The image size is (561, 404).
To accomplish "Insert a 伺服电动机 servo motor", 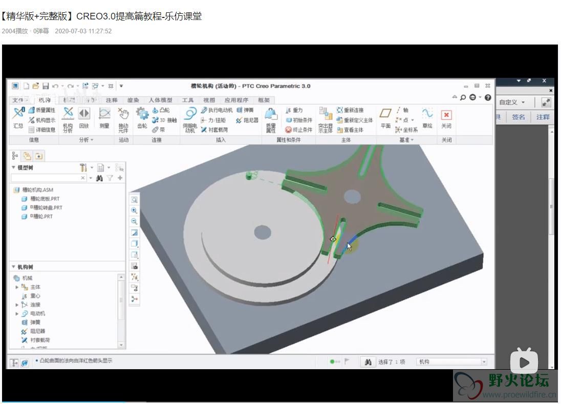I will coord(190,119).
